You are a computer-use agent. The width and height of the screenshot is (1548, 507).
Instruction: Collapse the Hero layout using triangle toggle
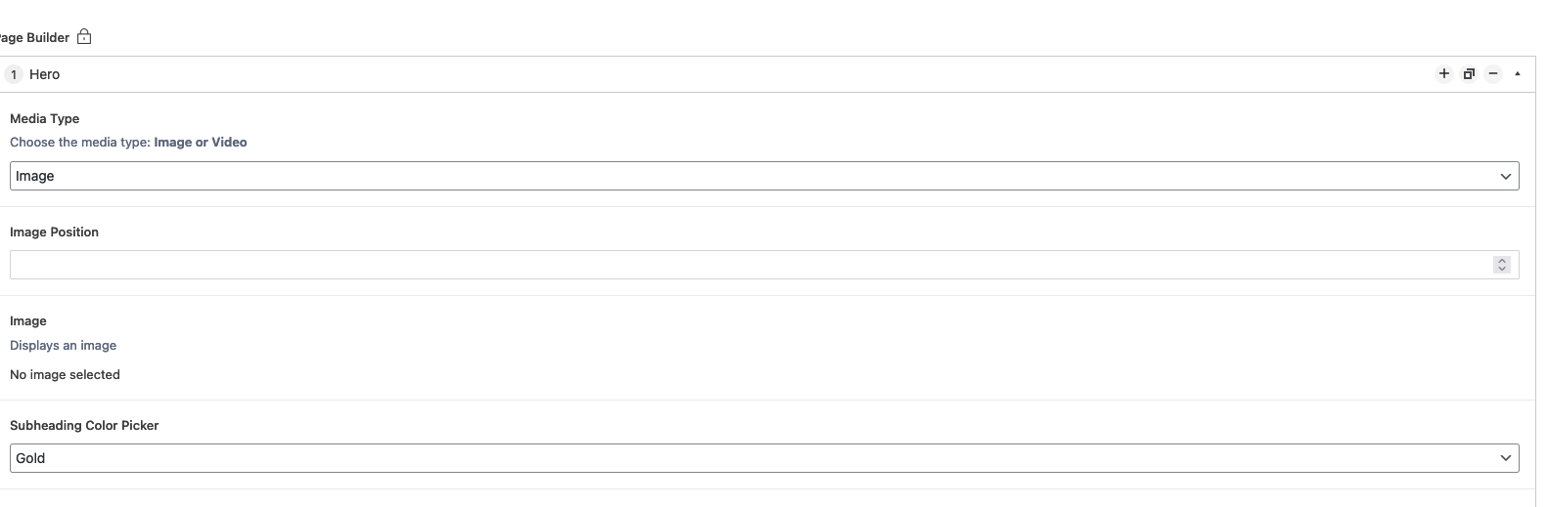click(1518, 74)
